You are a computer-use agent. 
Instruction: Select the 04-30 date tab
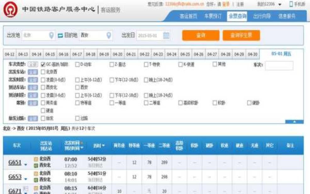(252, 54)
